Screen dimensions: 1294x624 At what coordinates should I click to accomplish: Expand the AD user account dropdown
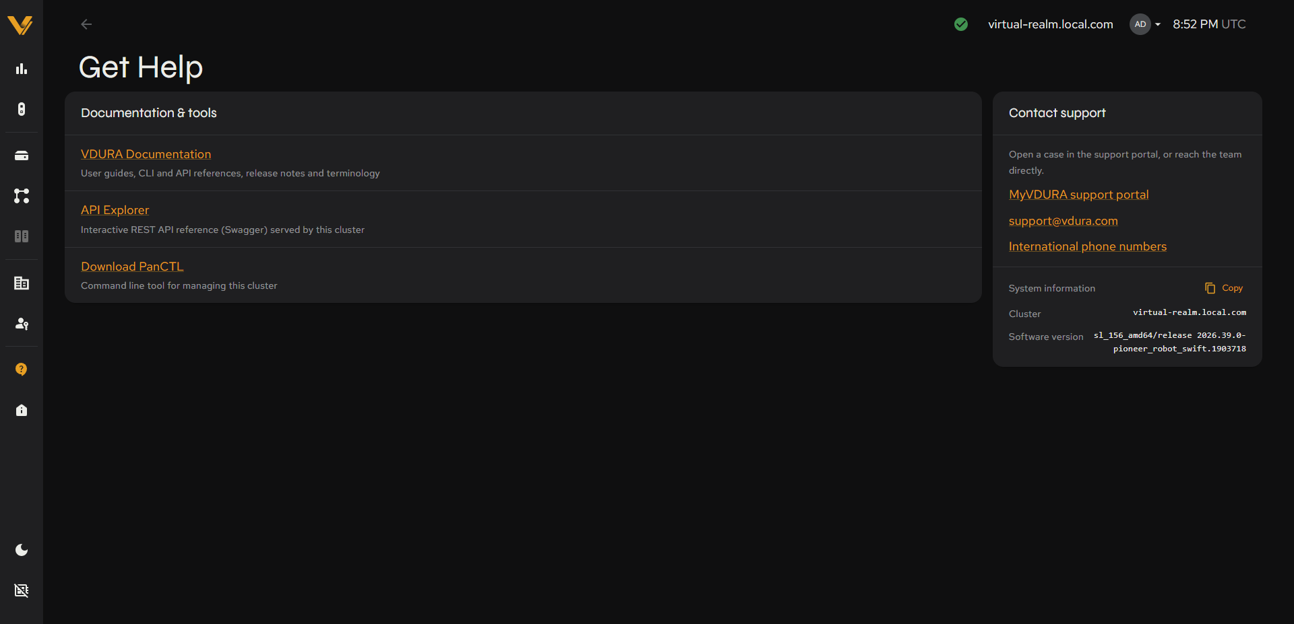(1146, 24)
